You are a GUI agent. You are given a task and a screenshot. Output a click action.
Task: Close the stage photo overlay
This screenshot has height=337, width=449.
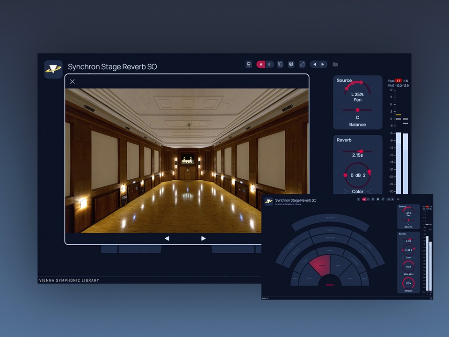click(72, 81)
